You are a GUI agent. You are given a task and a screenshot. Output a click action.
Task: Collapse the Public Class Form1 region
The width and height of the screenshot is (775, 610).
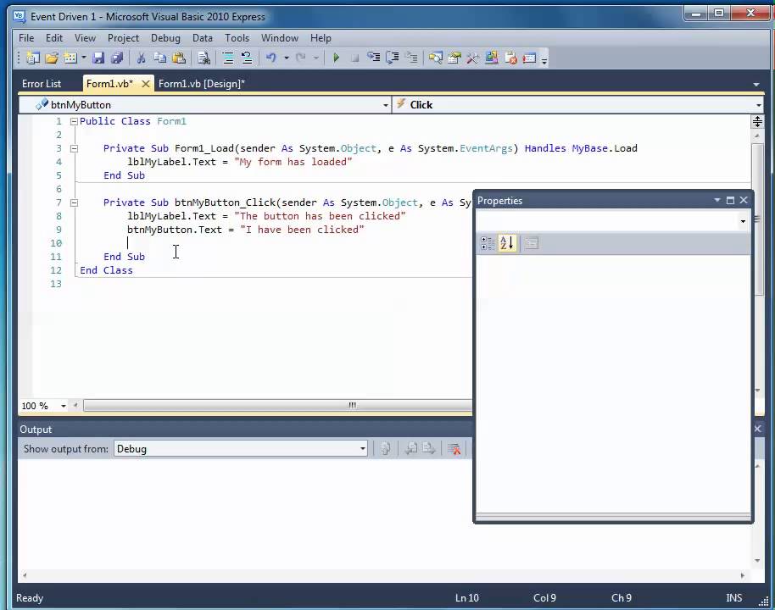click(74, 121)
